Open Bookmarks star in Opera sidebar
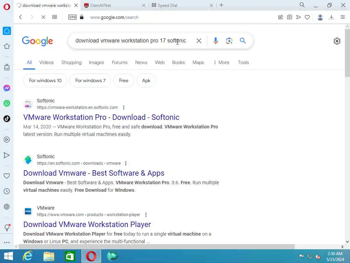 click(7, 46)
